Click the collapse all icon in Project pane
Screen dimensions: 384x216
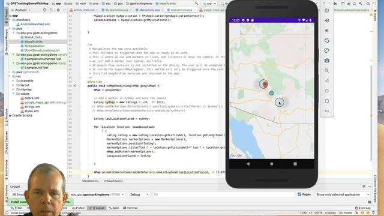coord(51,10)
